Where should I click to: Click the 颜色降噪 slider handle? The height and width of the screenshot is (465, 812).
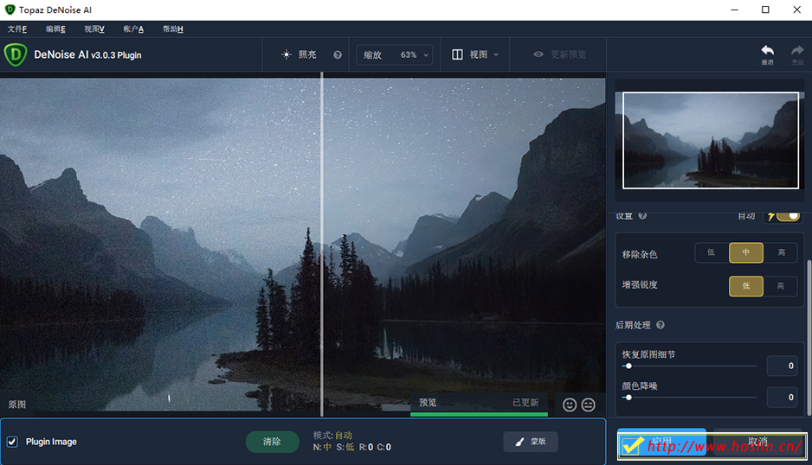pyautogui.click(x=628, y=398)
